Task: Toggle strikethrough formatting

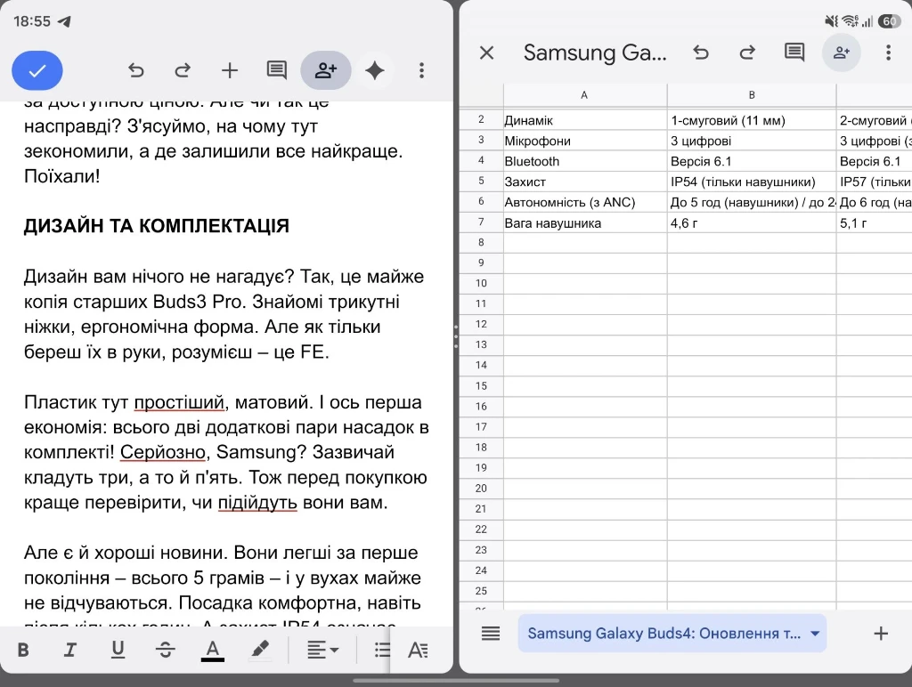Action: (165, 650)
